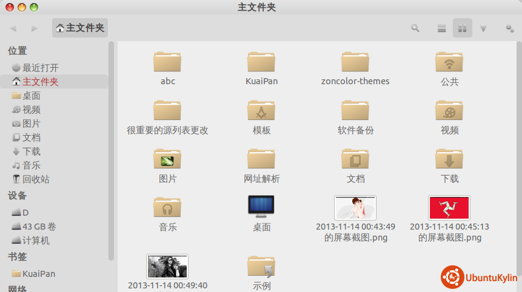Screen dimensions: 522x292
Task: Open the 音乐 folder icon in file area
Action: 167,208
